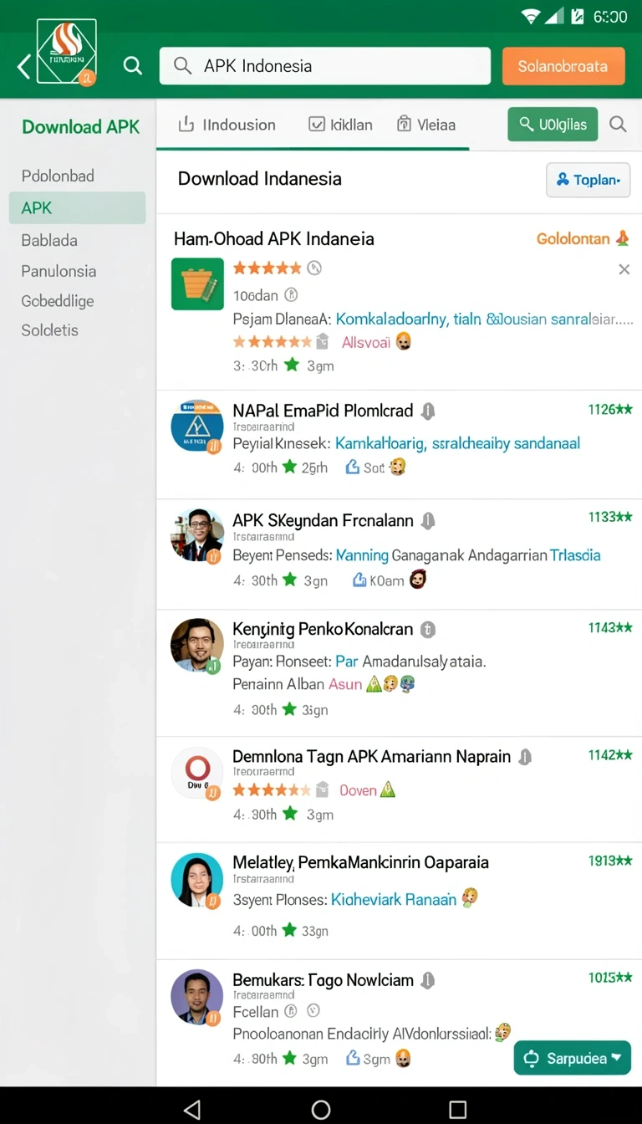Click the green Uolgilas button
Viewport: 642px width, 1124px height.
tap(553, 125)
